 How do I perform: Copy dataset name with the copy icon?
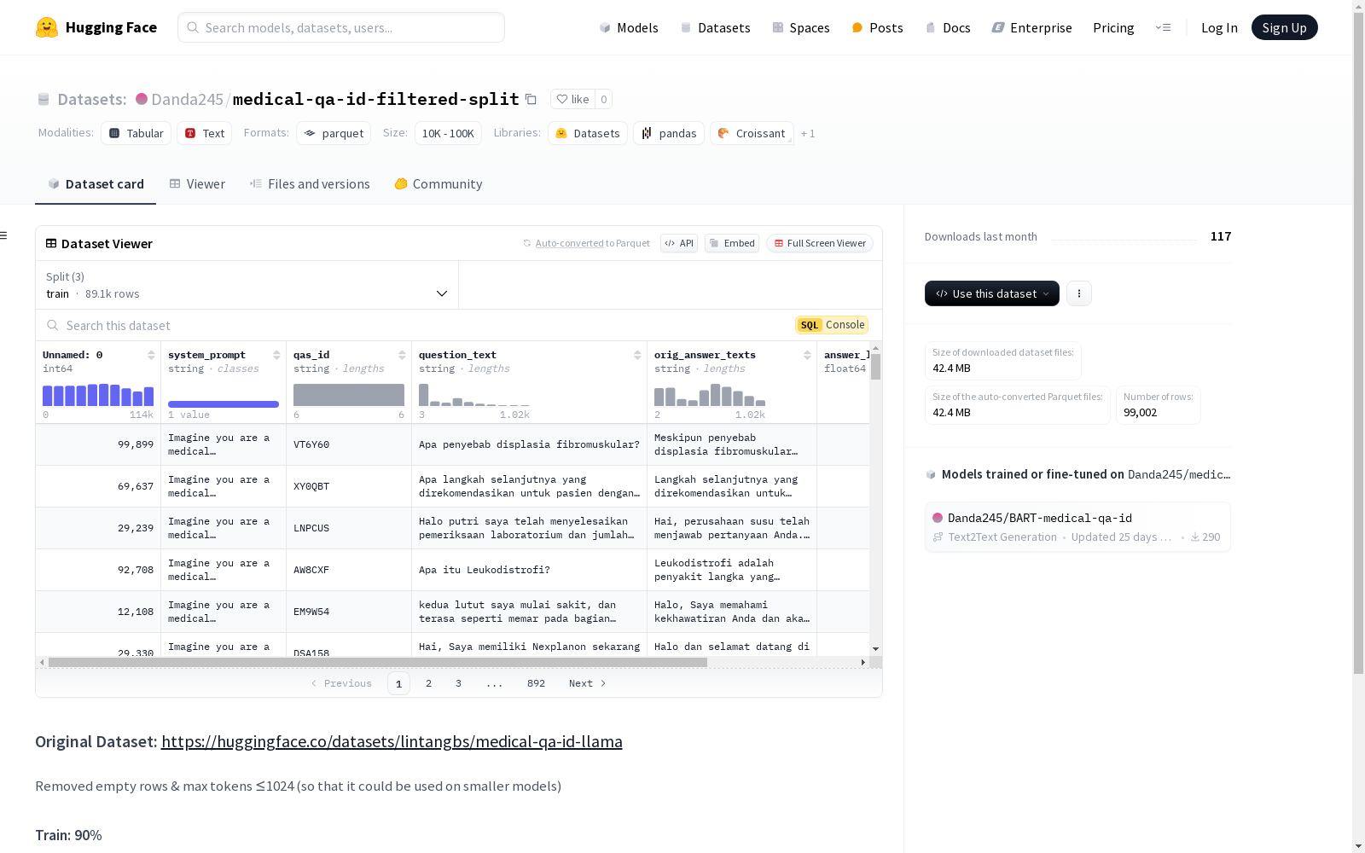coord(531,99)
